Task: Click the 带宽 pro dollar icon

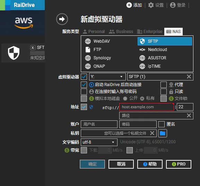Action: pyautogui.click(x=67, y=150)
